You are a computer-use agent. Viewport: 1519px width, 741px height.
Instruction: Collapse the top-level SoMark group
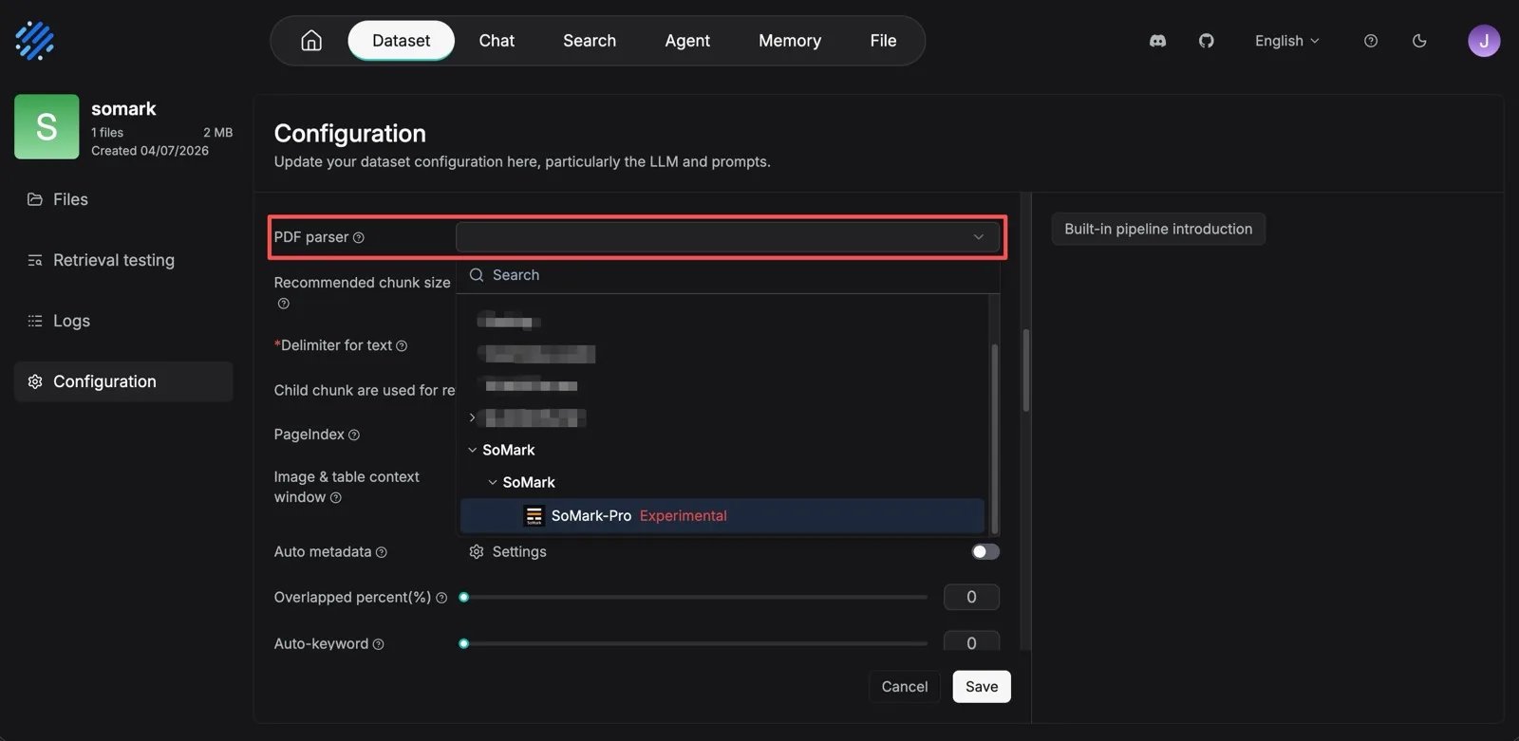pyautogui.click(x=472, y=451)
